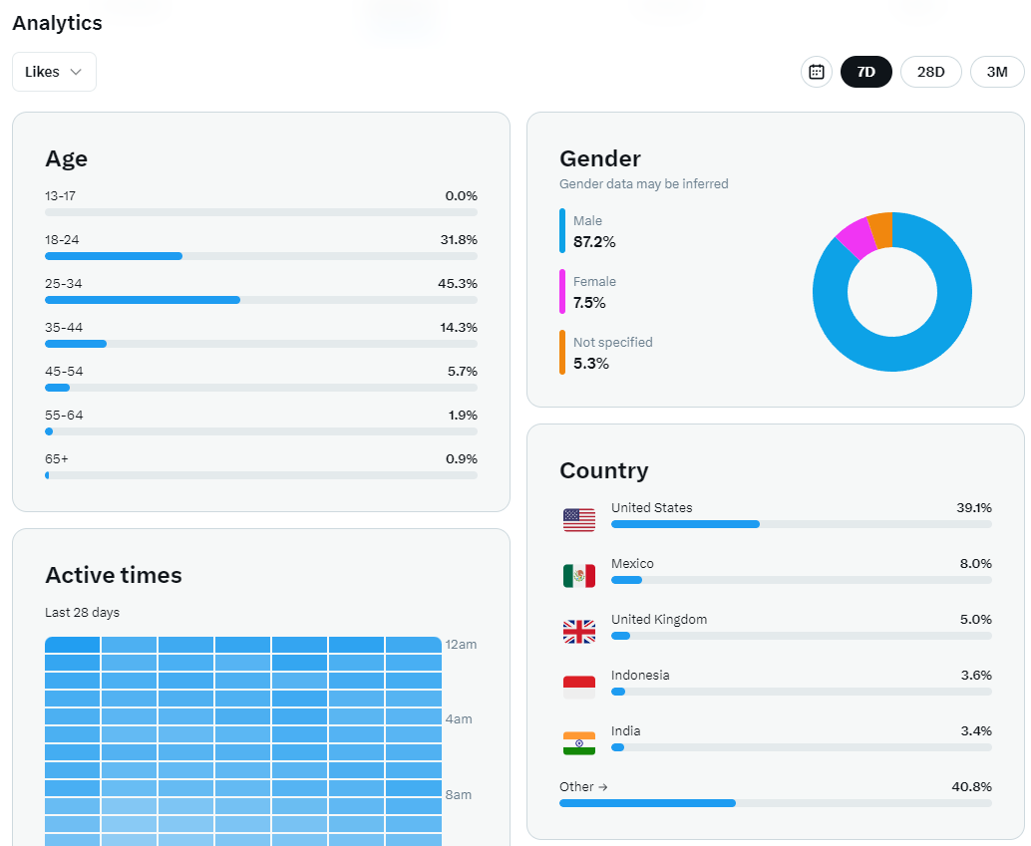
Task: Open the Likes metric dropdown
Action: click(x=54, y=72)
